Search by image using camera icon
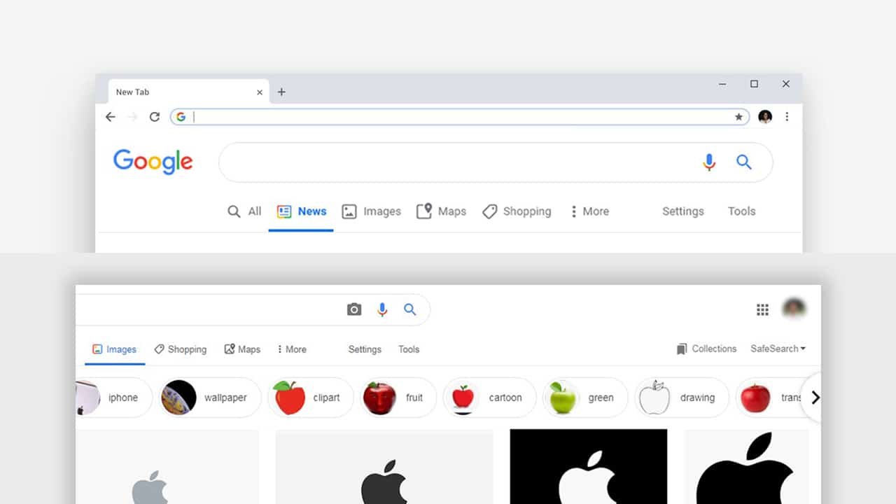Screen dimensions: 896x504 tap(354, 309)
